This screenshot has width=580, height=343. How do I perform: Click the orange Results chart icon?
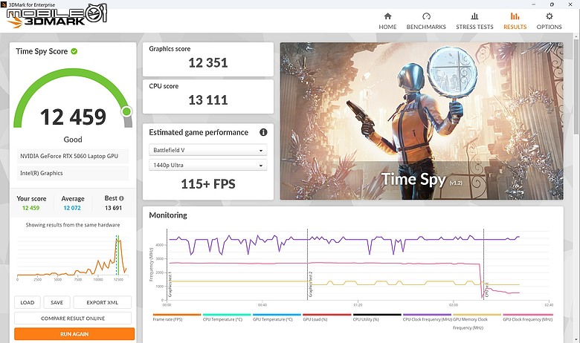pyautogui.click(x=515, y=16)
